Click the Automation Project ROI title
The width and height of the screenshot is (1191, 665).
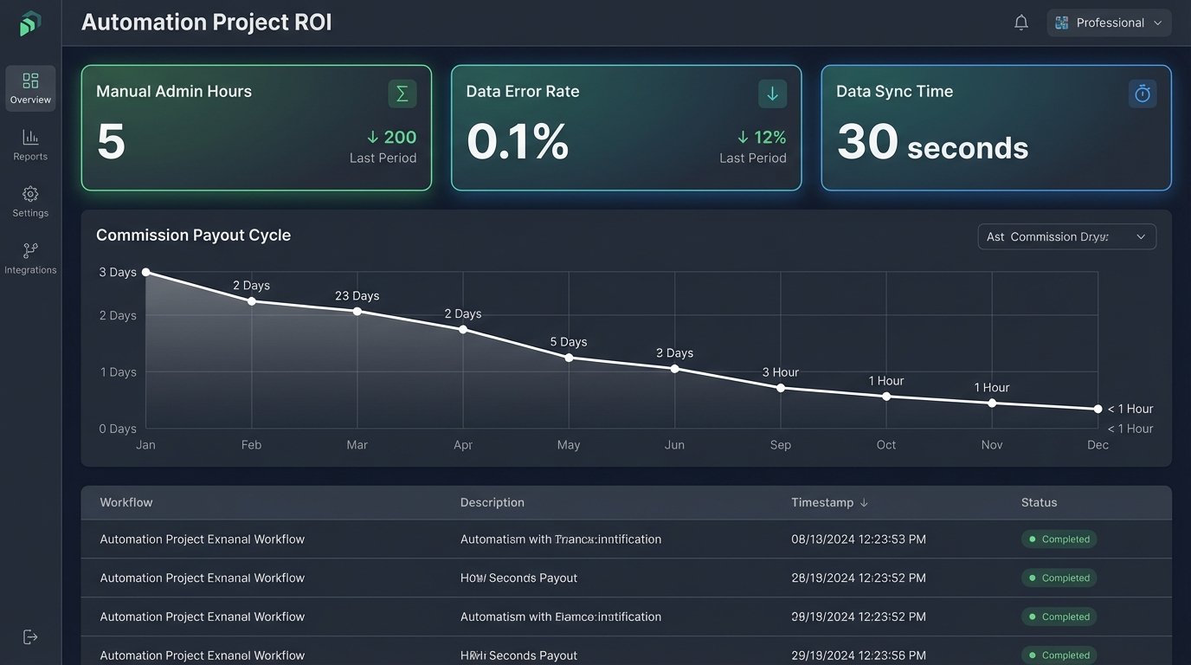[206, 22]
